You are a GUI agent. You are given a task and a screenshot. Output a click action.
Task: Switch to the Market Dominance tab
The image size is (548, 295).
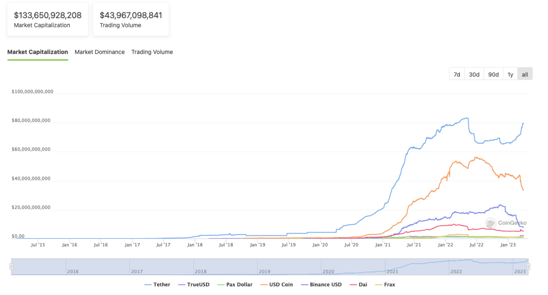[x=100, y=52]
